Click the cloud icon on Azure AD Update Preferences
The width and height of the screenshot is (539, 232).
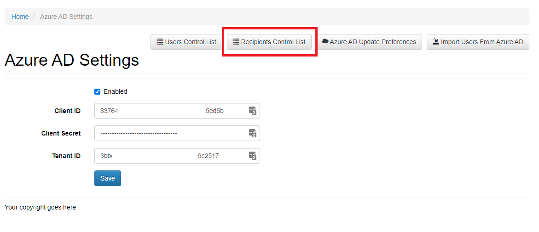(x=325, y=41)
